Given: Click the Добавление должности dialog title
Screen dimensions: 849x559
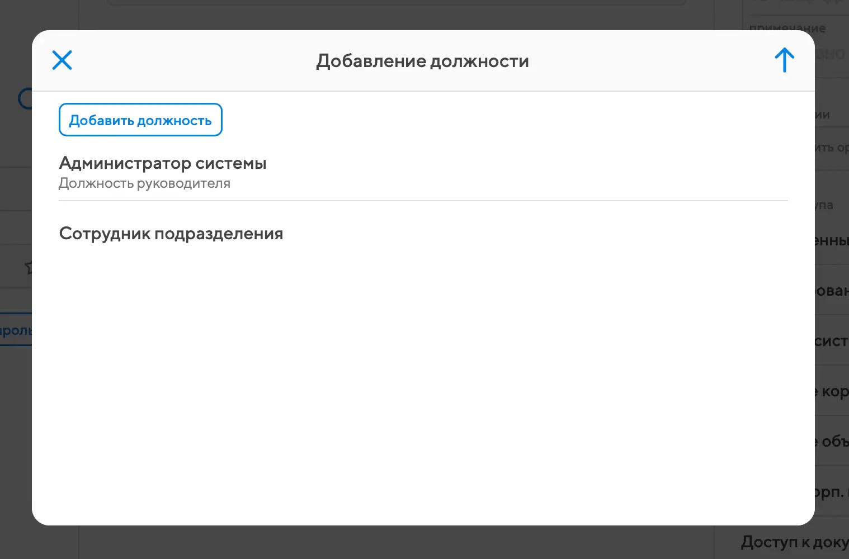Looking at the screenshot, I should (422, 61).
